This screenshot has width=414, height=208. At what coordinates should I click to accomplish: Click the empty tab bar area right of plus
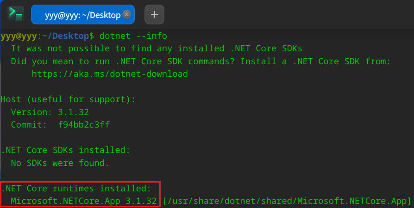289,14
